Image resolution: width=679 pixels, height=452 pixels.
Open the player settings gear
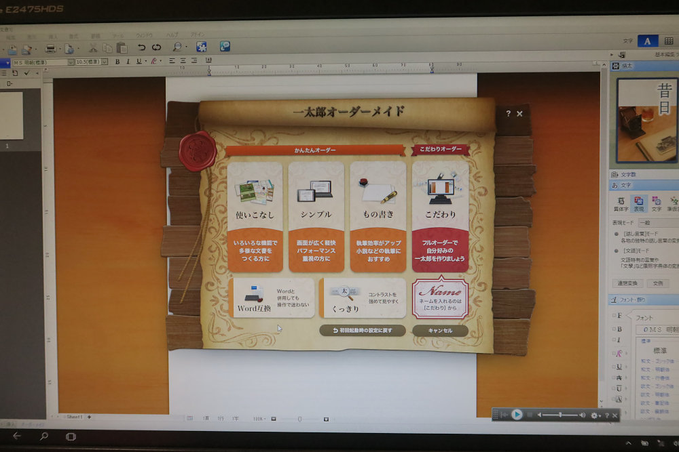click(x=594, y=415)
